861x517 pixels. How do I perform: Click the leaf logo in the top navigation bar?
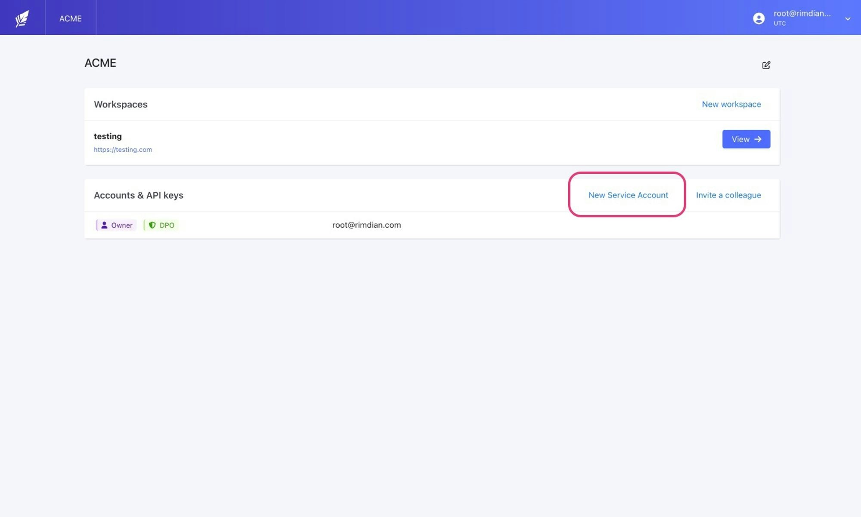22,17
